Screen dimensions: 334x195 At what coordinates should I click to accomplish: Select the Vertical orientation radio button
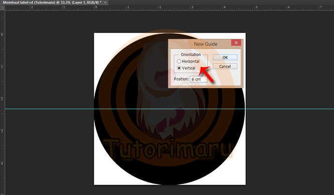(179, 68)
